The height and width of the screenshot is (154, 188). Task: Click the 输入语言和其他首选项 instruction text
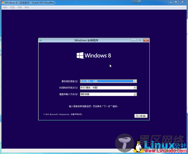tap(93, 106)
